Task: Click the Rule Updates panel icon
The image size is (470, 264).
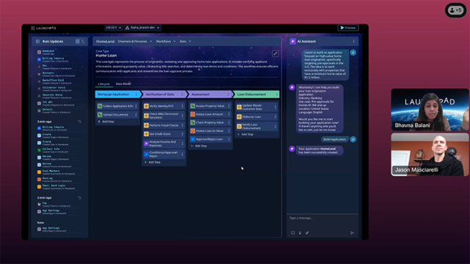Action: tap(37, 41)
